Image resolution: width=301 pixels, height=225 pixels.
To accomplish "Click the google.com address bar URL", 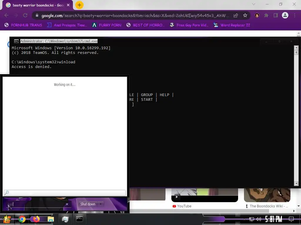I will point(135,16).
